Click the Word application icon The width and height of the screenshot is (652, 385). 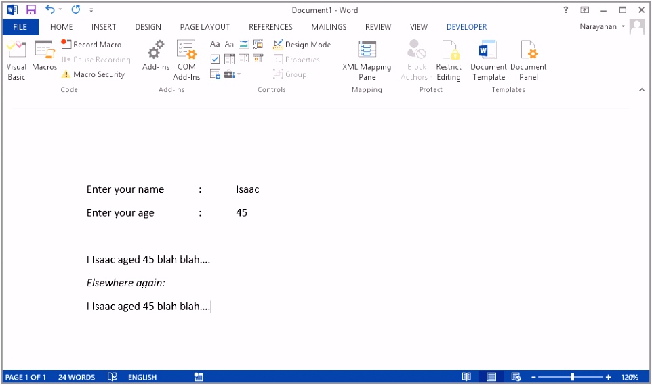click(x=12, y=9)
